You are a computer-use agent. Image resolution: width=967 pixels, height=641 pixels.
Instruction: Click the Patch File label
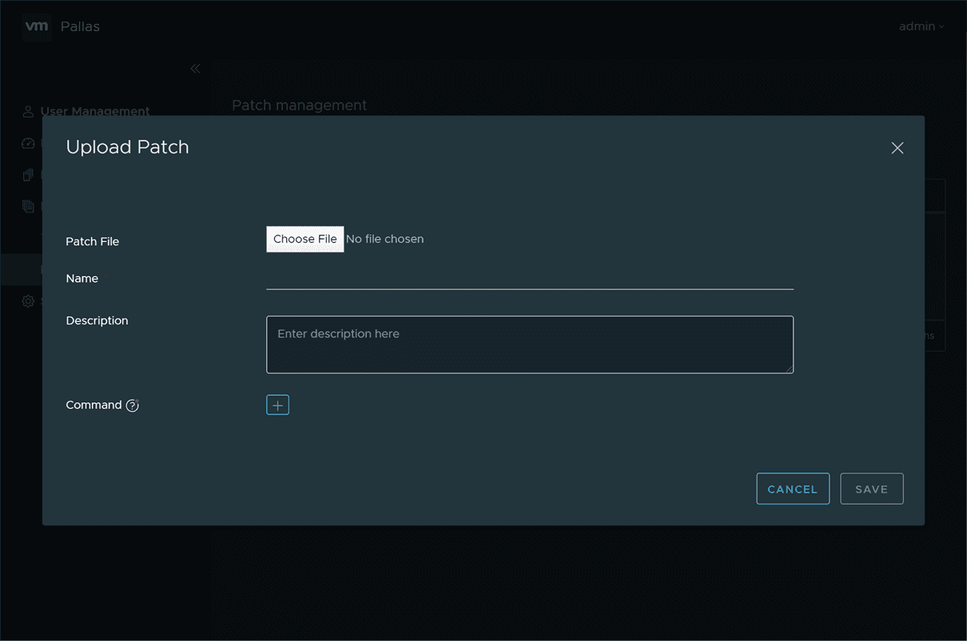tap(93, 241)
